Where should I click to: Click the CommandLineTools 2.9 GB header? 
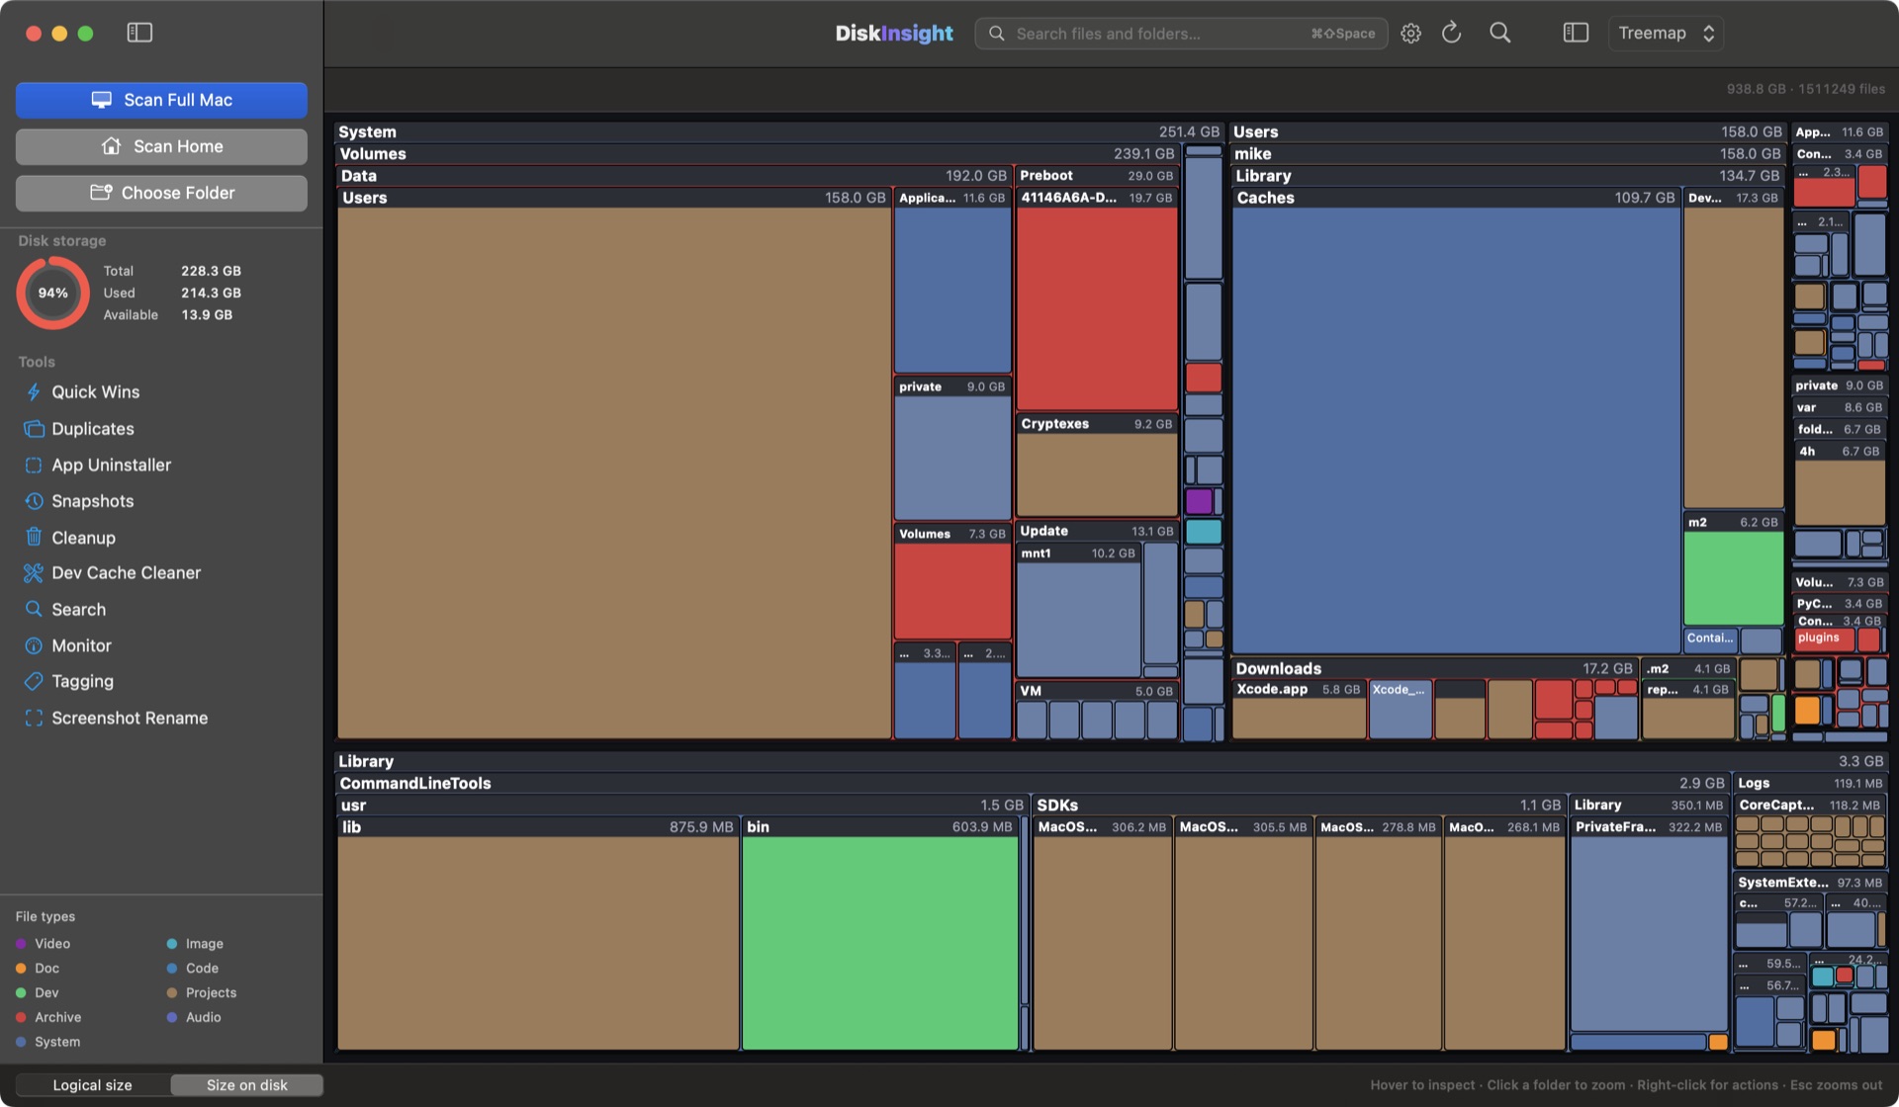pyautogui.click(x=1033, y=783)
